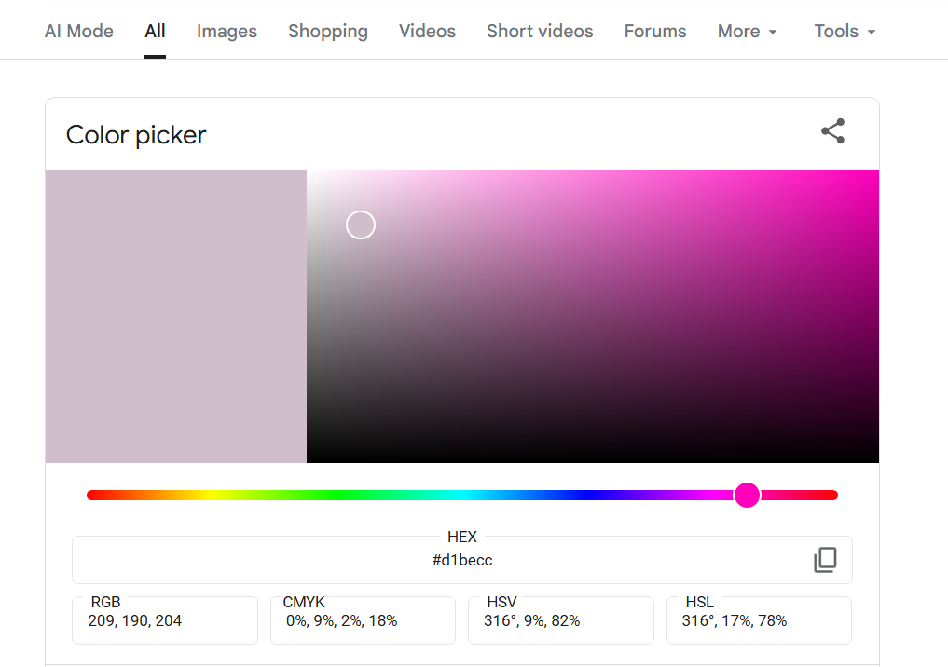Click the circular selector in saturation field

[x=361, y=225]
